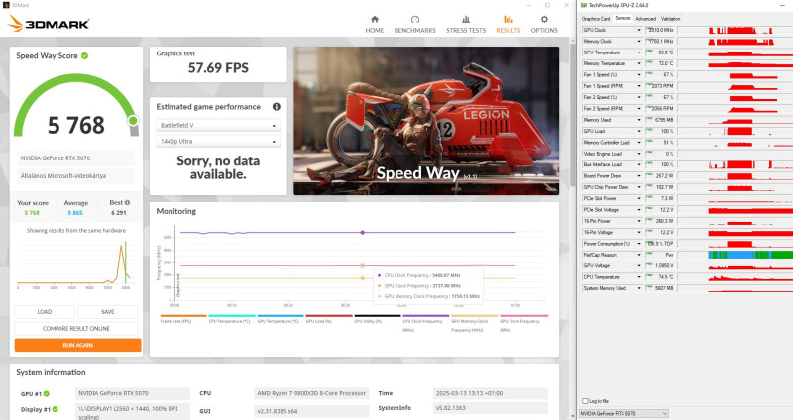Expand the CPU Temperature sensor dropdown in GPU-Z
The height and width of the screenshot is (420, 793).
point(639,277)
